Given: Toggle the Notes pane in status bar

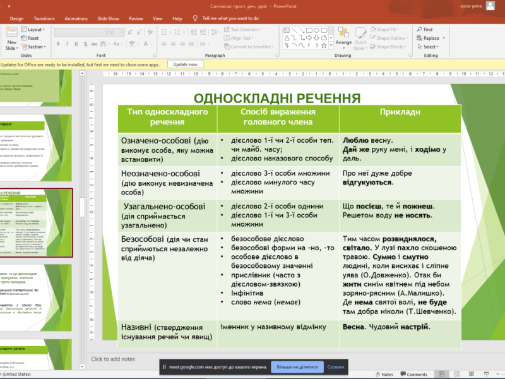Looking at the screenshot, I should 383,374.
